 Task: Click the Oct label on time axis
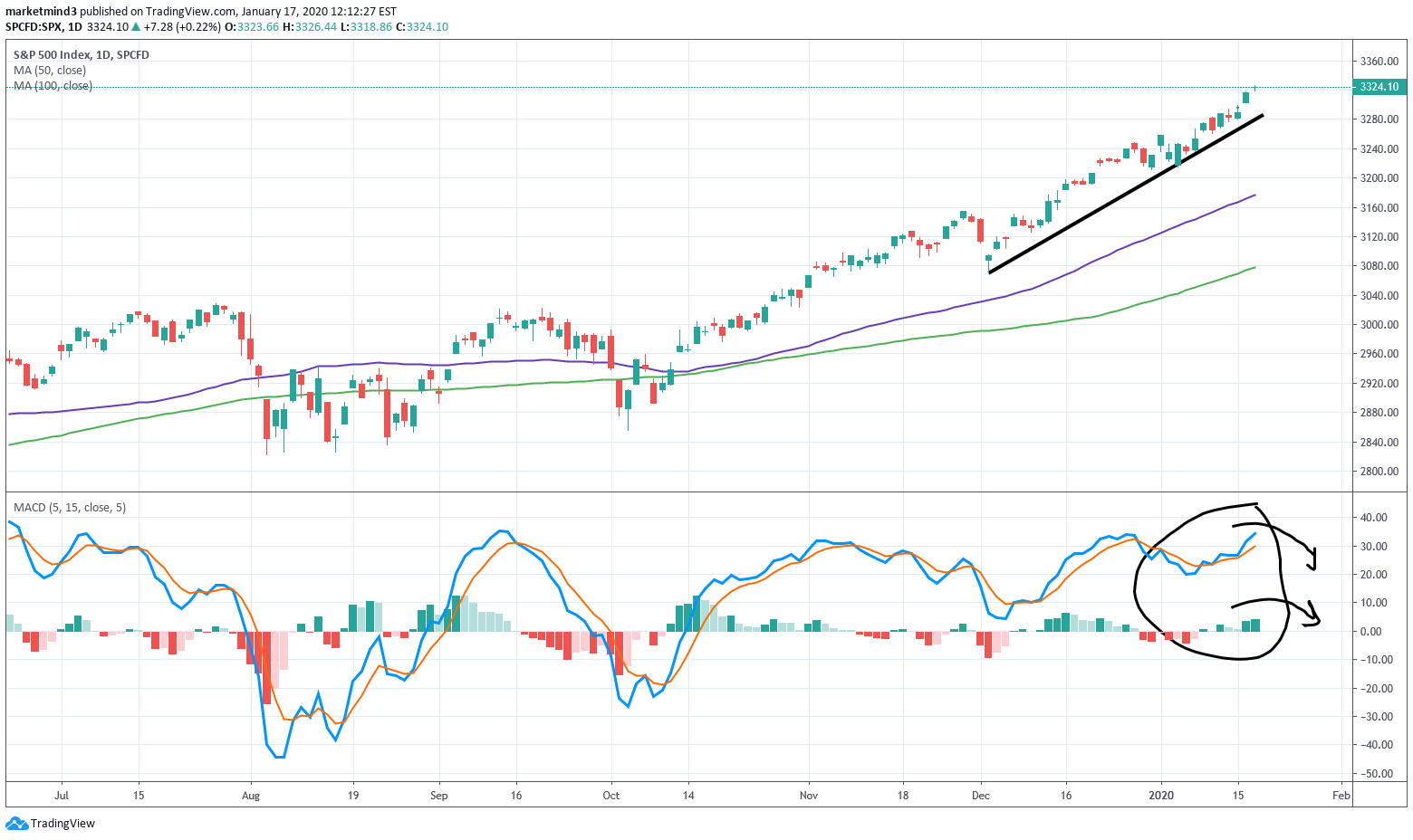[x=610, y=796]
